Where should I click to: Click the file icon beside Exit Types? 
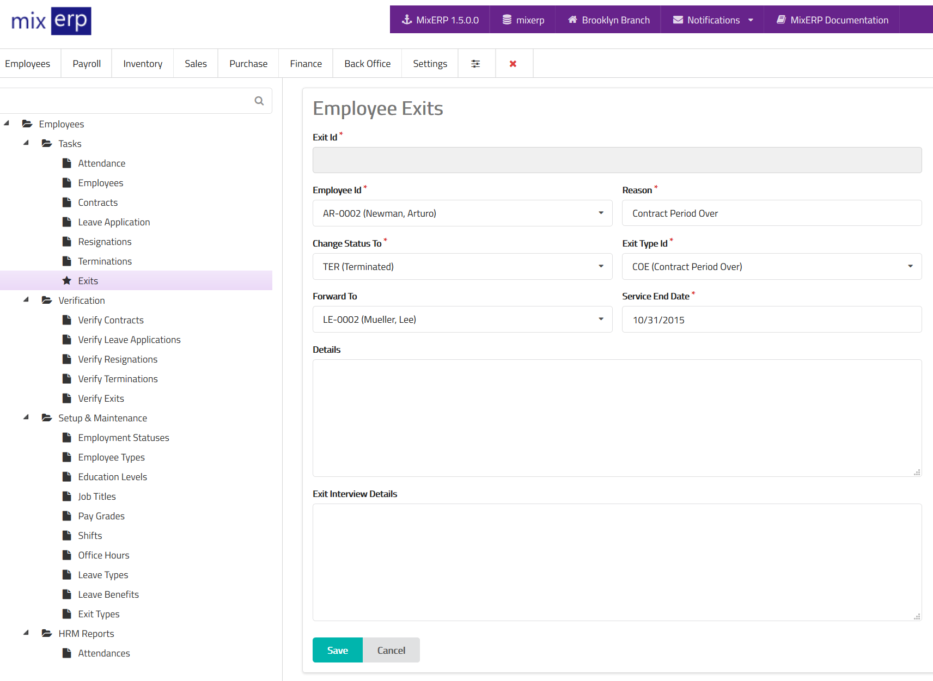(67, 613)
